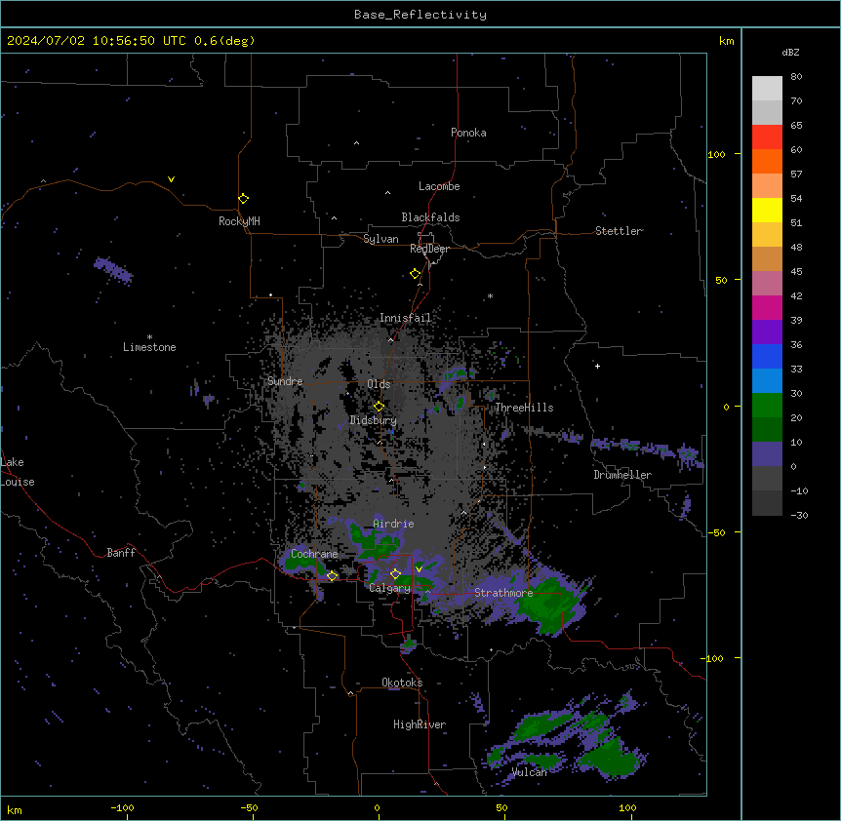Select the violet 36-39 dBZ legend swatch

767,332
